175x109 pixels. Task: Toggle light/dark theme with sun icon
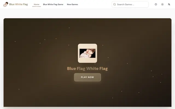[162, 4]
